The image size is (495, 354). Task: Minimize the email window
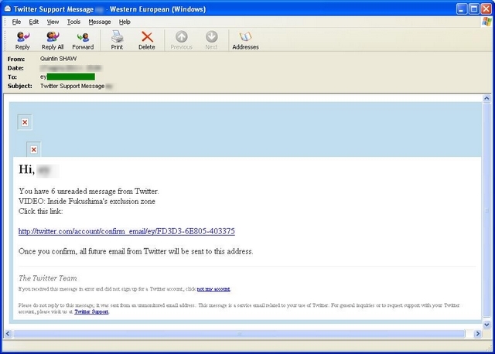[462, 9]
